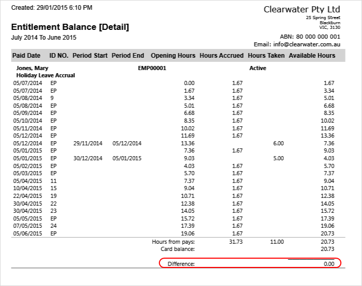Image resolution: width=362 pixels, height=286 pixels.
Task: Click the Available Hours column header
Action: coord(311,56)
